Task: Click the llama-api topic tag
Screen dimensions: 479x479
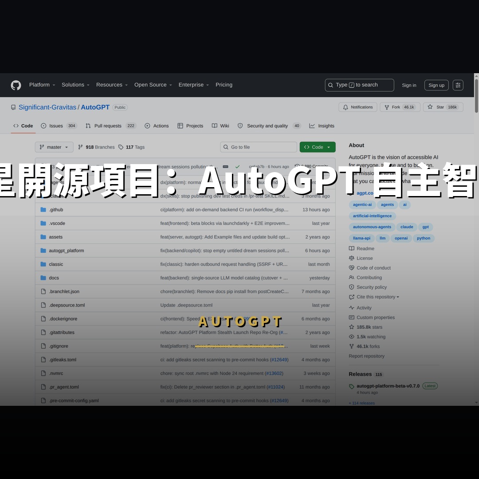Action: (x=362, y=238)
